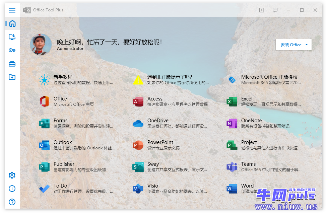Launch the Word app icon
The image size is (326, 213).
click(x=232, y=189)
